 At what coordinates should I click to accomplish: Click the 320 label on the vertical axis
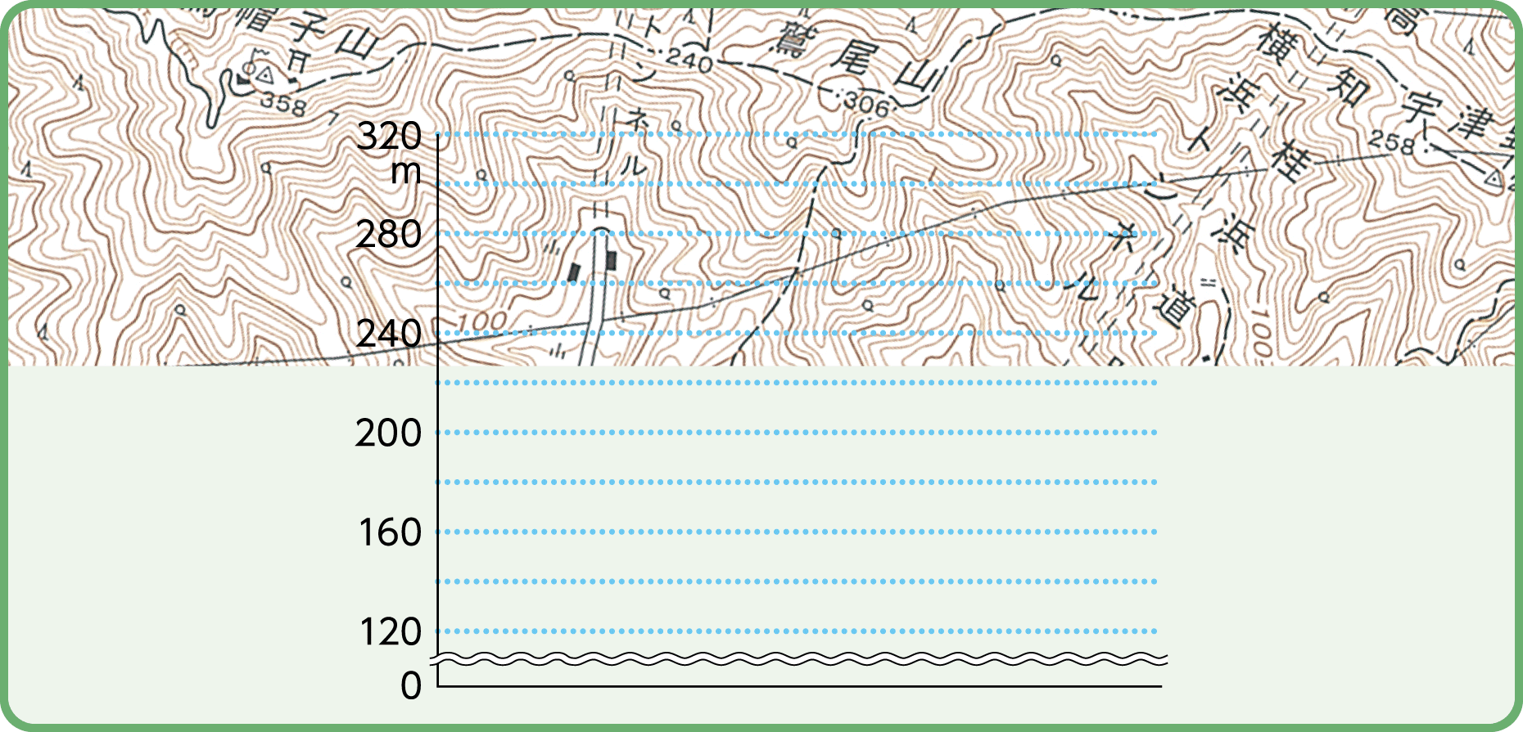(389, 136)
